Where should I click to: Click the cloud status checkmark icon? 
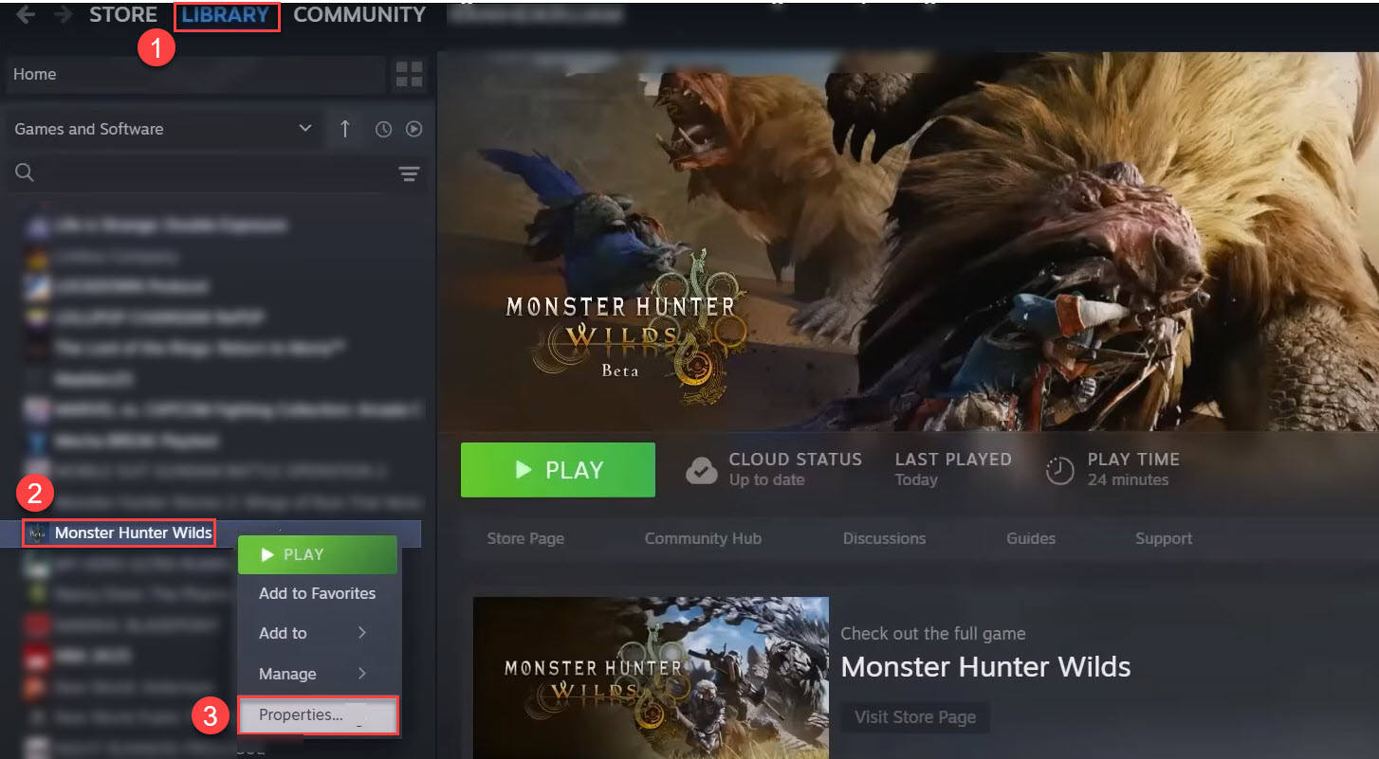tap(702, 468)
